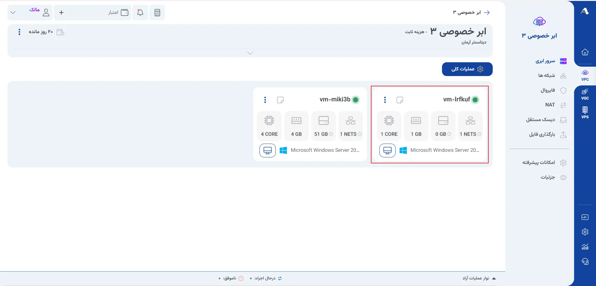Open the notifications bell
Screen dimensions: 596x286
[140, 13]
